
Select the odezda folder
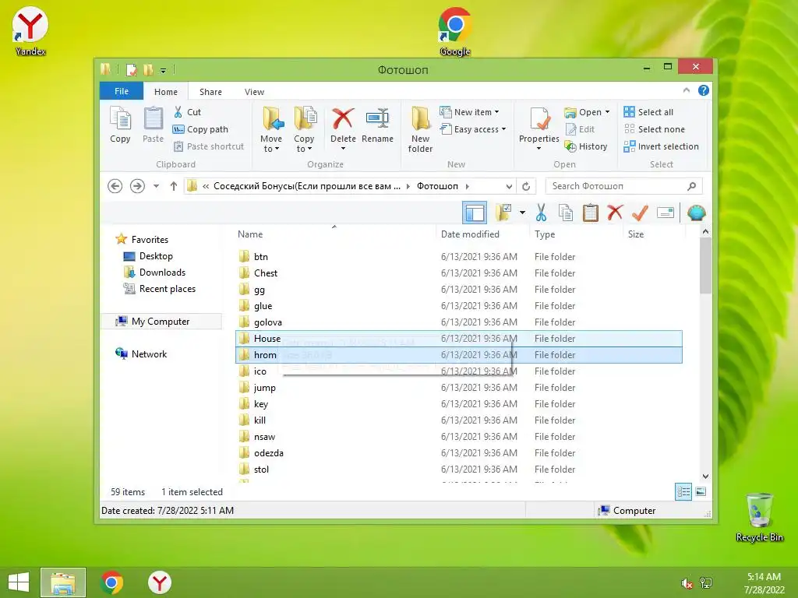tap(458, 452)
